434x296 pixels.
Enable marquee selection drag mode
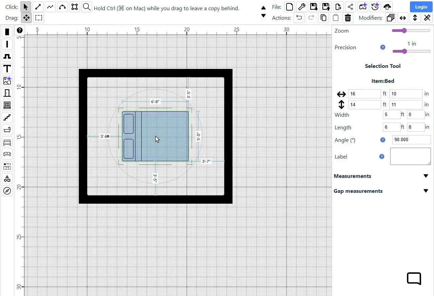38,18
